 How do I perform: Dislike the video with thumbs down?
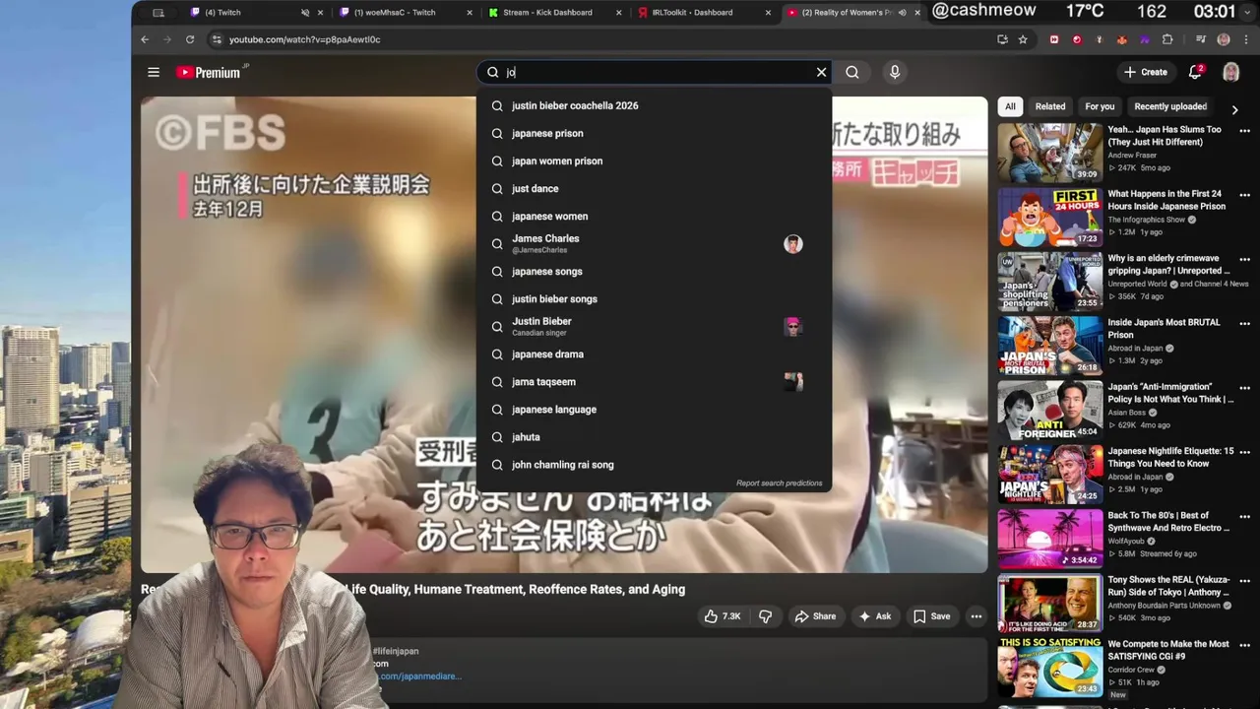(x=765, y=616)
